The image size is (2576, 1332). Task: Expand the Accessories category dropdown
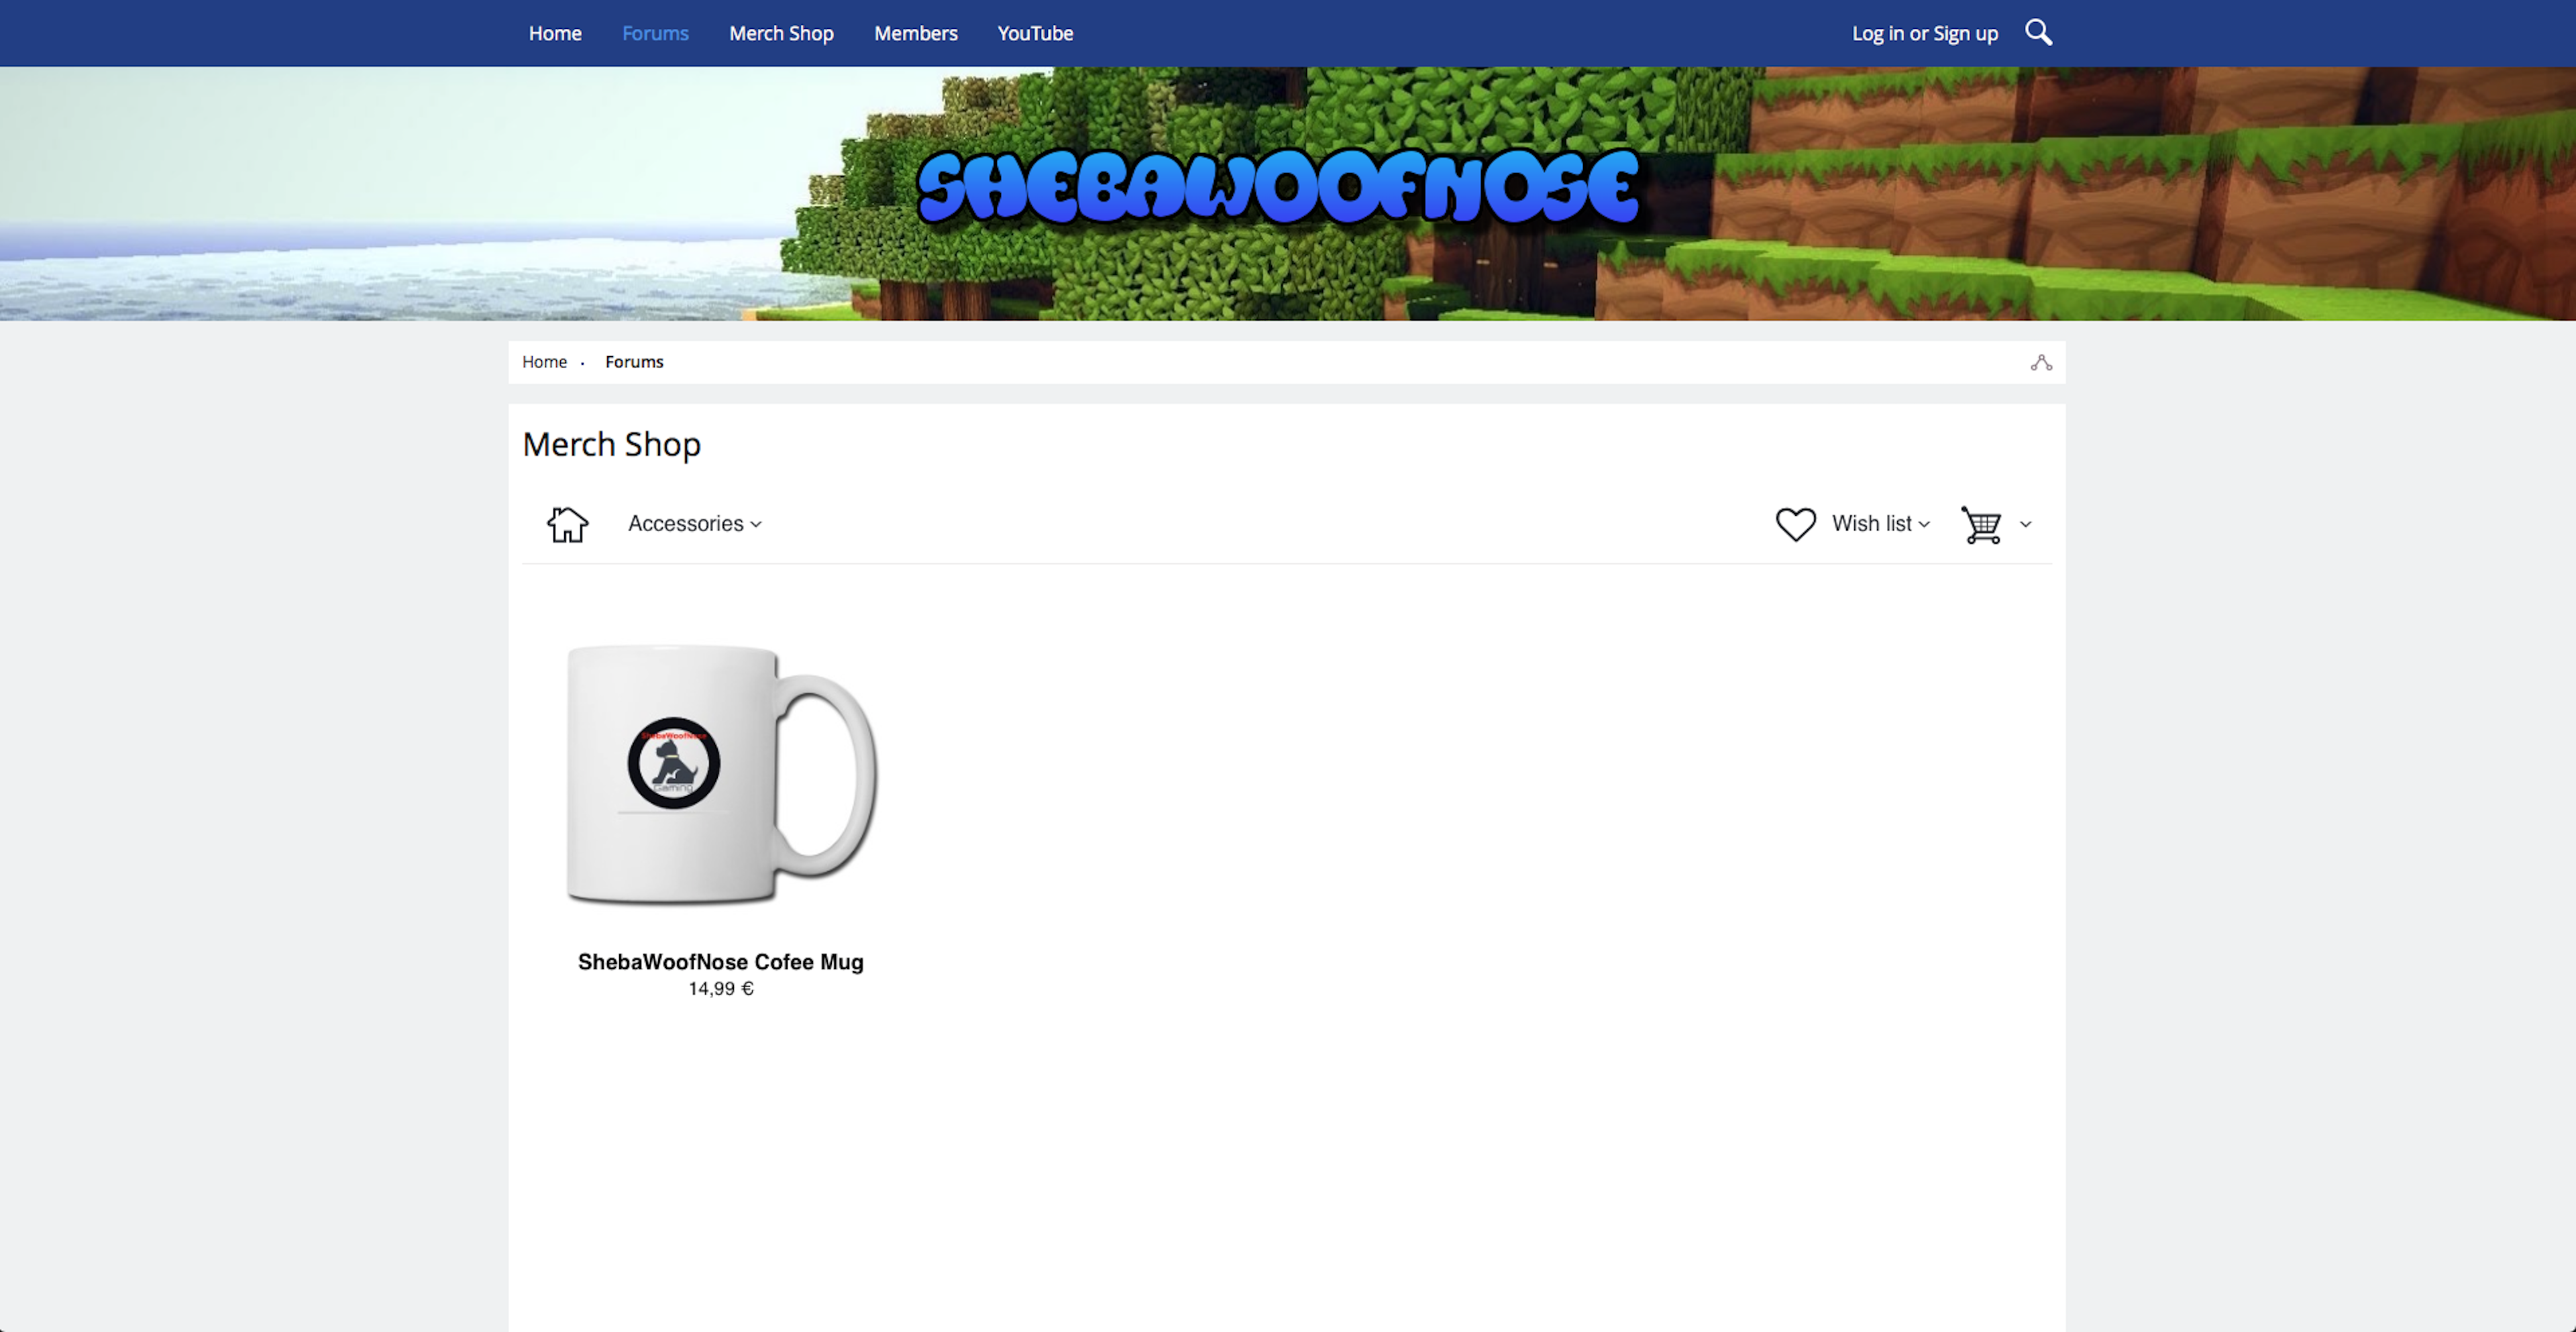694,524
